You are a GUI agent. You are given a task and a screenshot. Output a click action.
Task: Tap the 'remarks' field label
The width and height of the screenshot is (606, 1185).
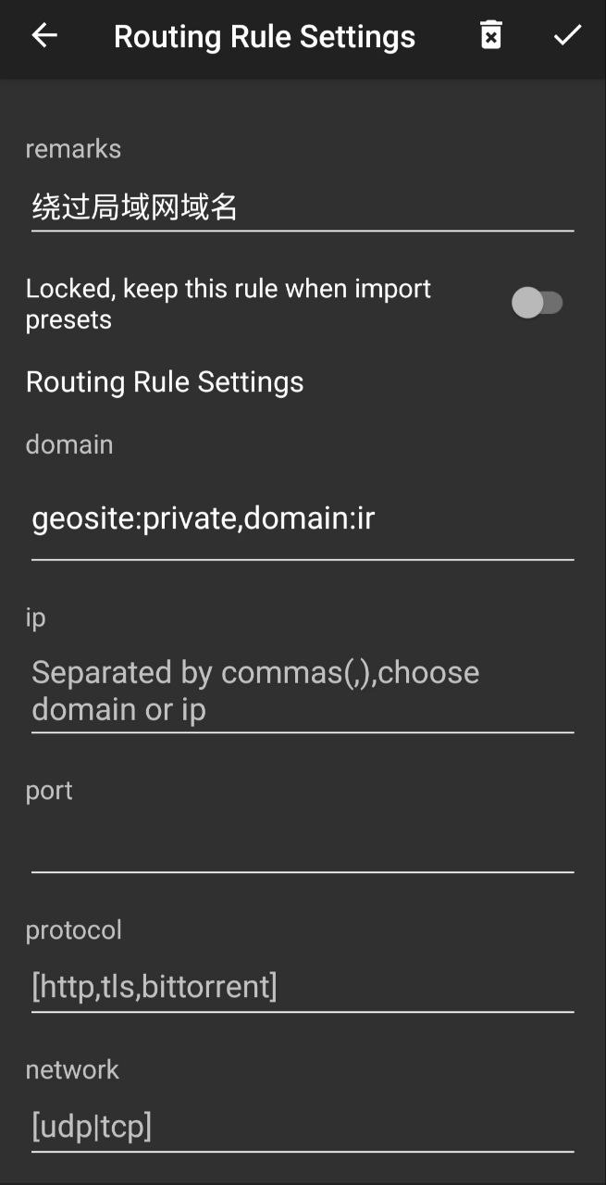[73, 149]
